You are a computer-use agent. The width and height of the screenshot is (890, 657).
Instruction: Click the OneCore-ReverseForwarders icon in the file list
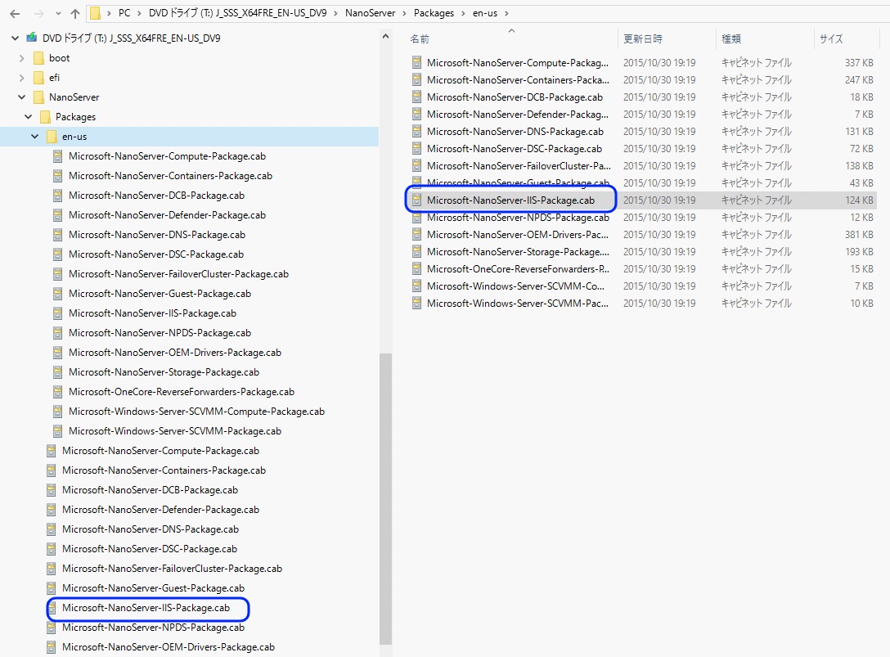(x=416, y=268)
